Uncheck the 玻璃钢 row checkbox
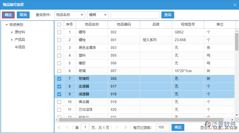Viewport: 239px width, 133px height. point(59,79)
